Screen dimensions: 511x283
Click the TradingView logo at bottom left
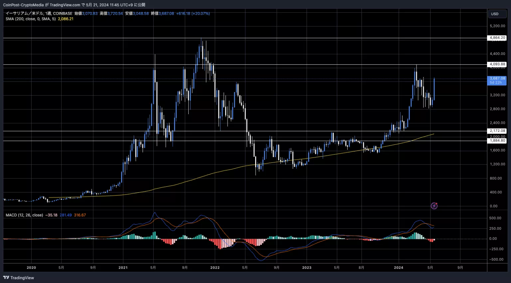tap(19, 278)
